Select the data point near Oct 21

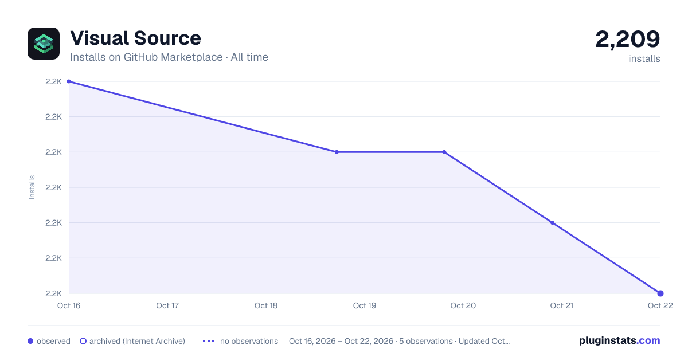(x=552, y=223)
